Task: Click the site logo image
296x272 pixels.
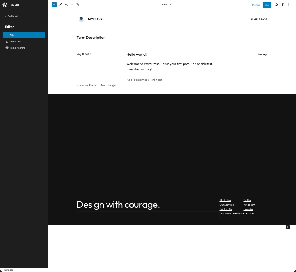Action: coord(81,19)
